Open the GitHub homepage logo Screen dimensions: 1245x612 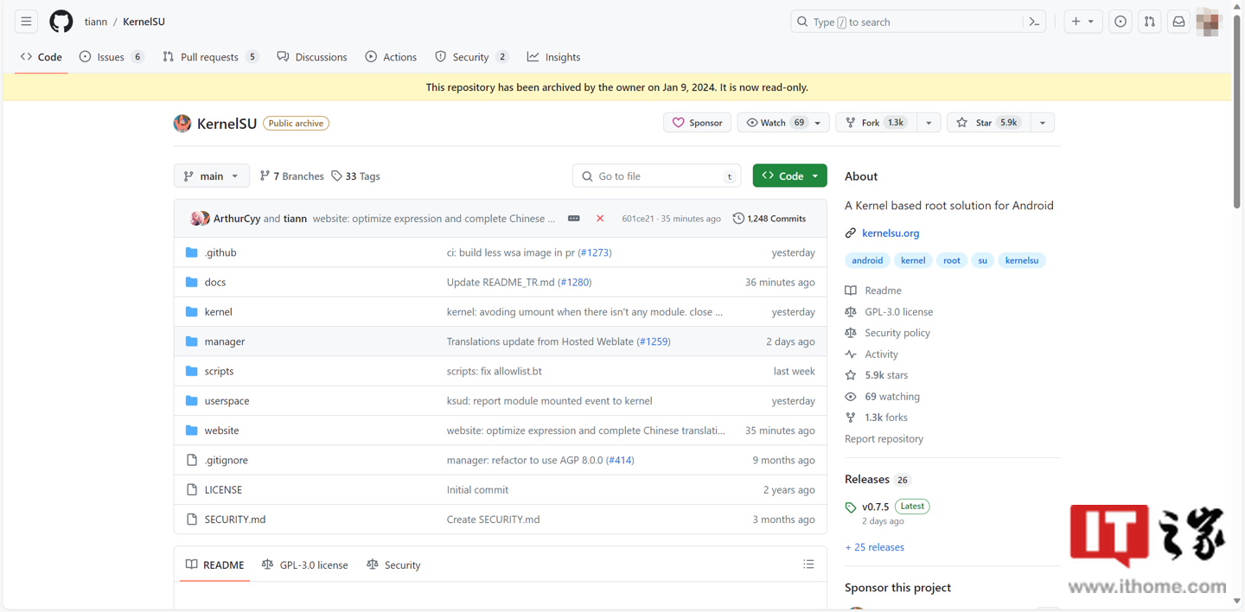[61, 22]
